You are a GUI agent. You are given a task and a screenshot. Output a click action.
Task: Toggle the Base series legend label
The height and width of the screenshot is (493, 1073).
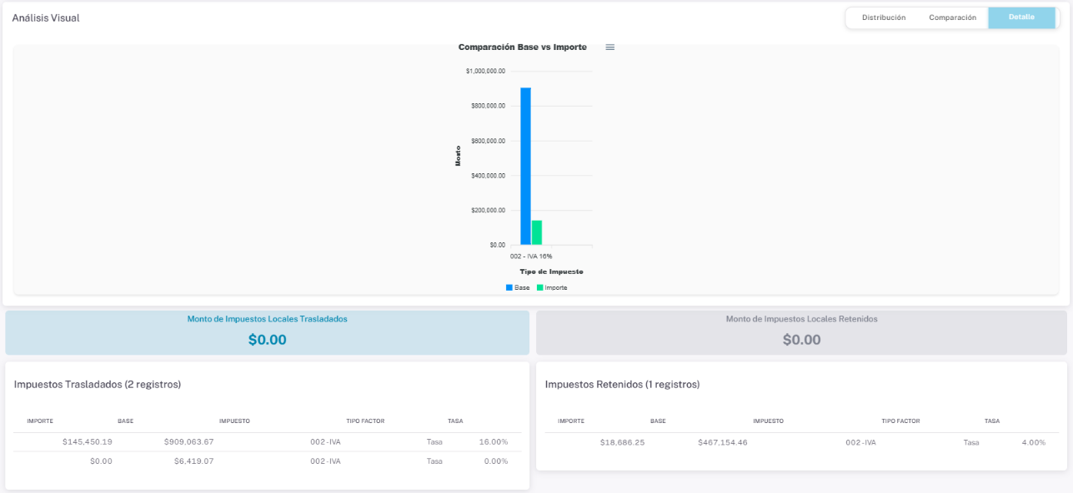point(522,287)
